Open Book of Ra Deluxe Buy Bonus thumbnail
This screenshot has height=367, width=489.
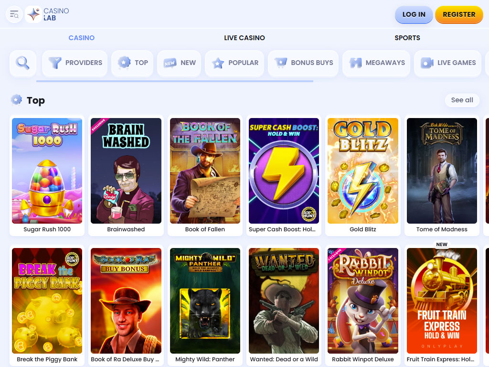coord(126,301)
